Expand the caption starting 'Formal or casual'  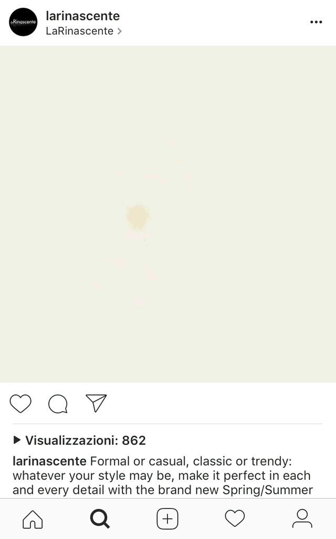(x=163, y=475)
